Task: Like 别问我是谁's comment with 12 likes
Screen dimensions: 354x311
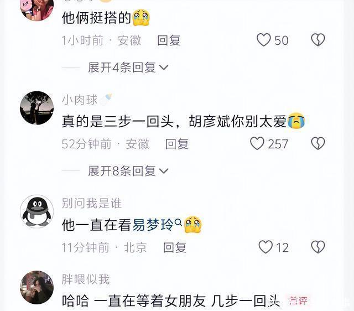Action: pos(265,247)
